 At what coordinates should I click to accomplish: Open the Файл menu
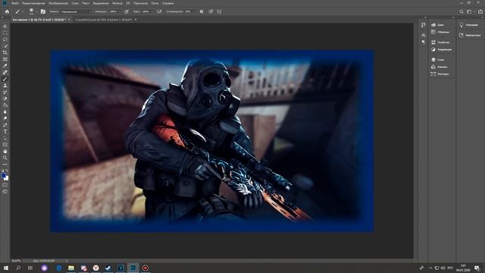pos(15,3)
